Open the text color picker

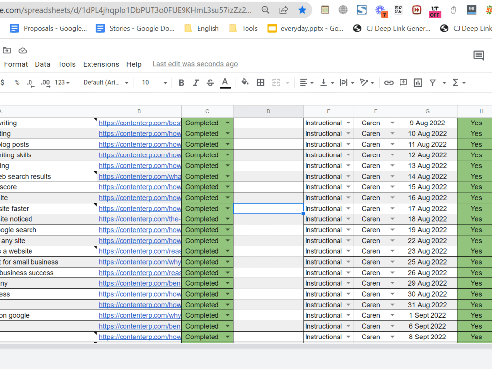click(225, 83)
